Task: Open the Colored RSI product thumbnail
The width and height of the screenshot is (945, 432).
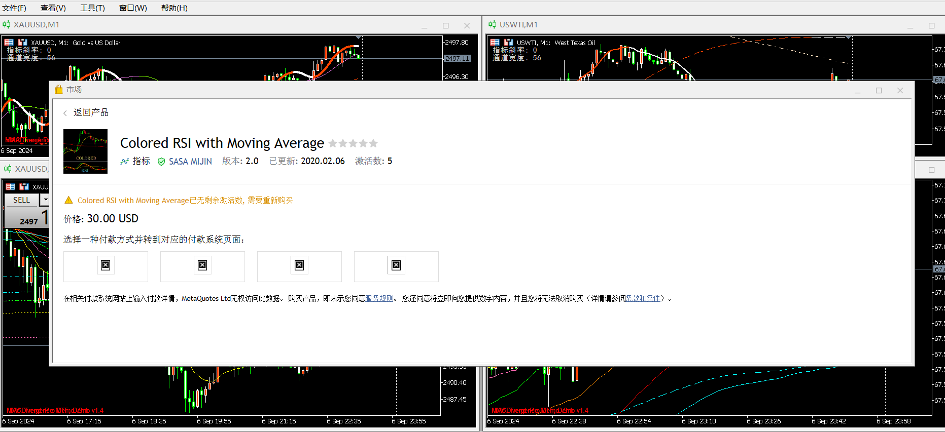Action: pos(85,151)
